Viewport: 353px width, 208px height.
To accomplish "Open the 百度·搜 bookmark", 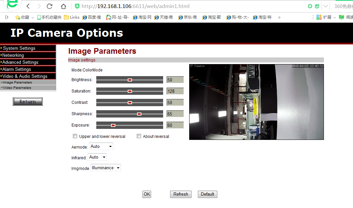I will pos(92,17).
